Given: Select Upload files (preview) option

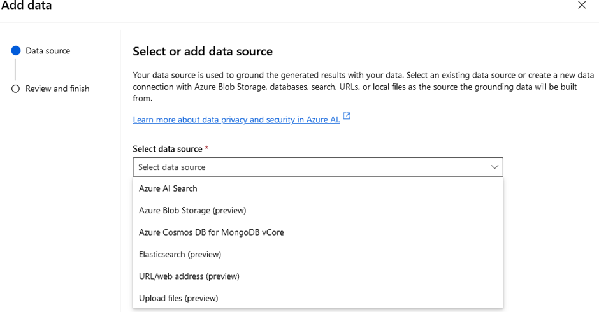Looking at the screenshot, I should [178, 298].
